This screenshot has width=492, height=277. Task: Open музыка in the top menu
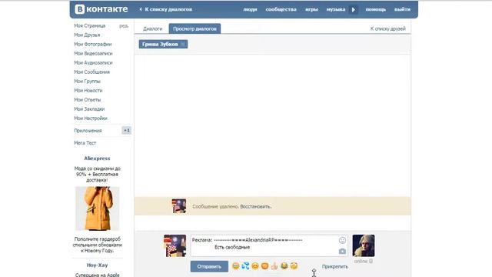click(336, 9)
